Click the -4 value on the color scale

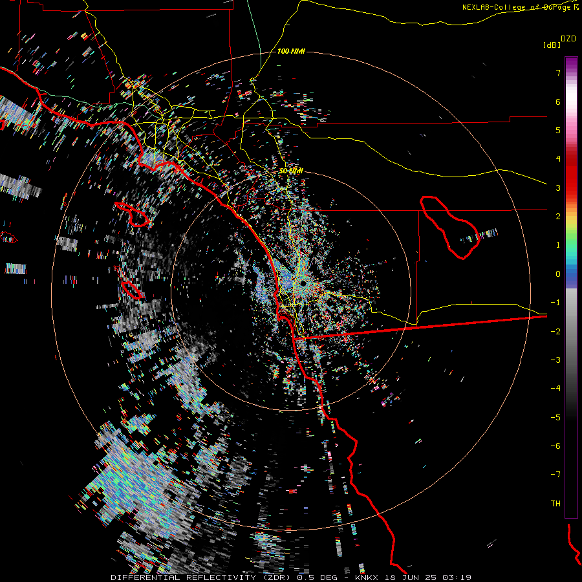click(555, 389)
